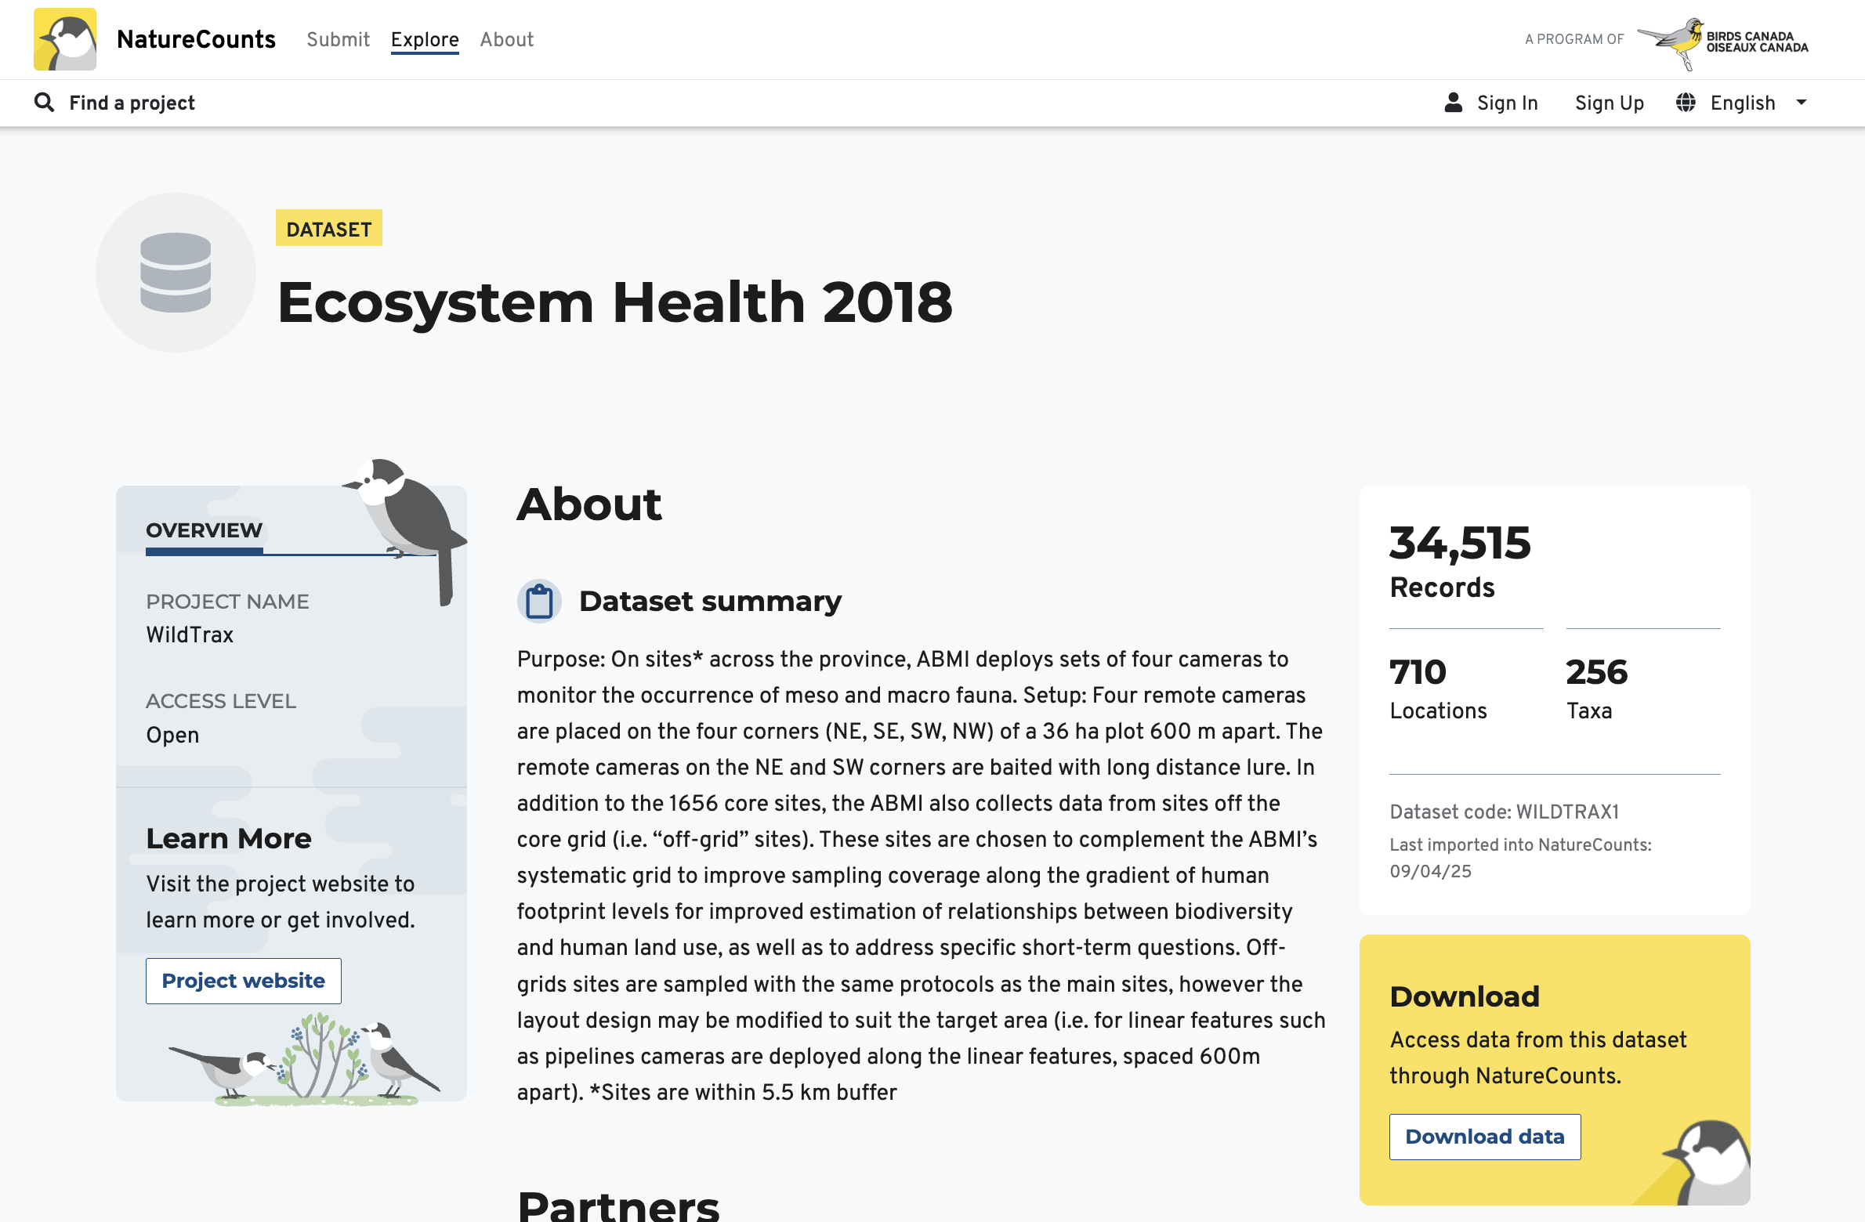This screenshot has height=1222, width=1865.
Task: Open the English language selector
Action: point(1742,103)
